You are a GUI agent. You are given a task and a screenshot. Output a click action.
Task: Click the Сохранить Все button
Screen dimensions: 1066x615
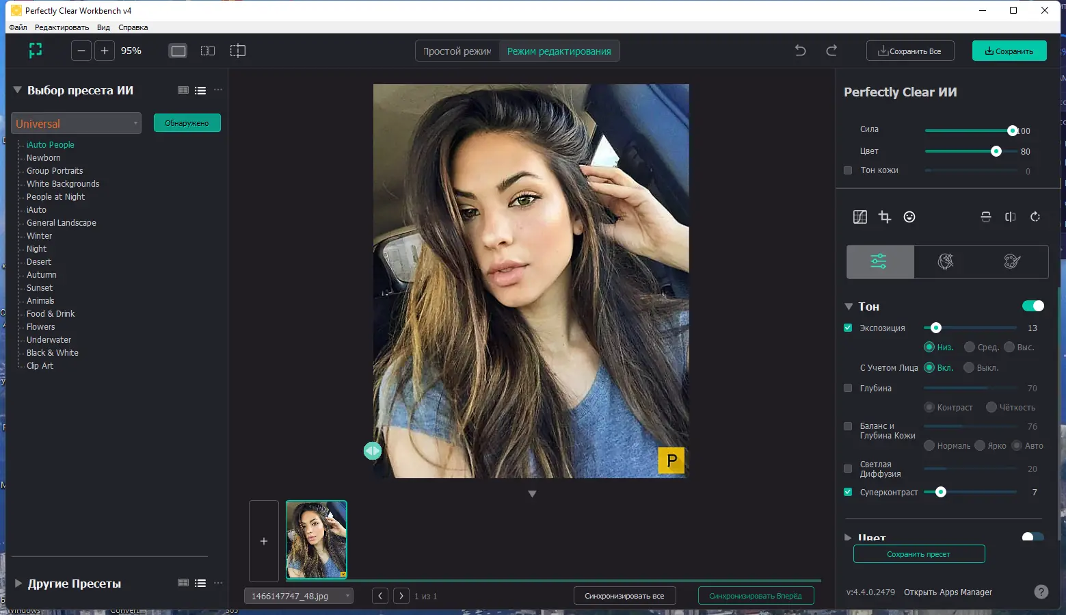910,51
